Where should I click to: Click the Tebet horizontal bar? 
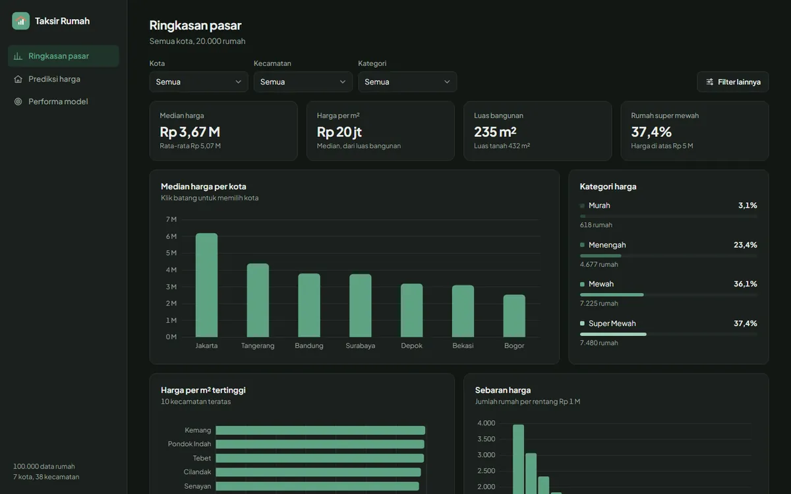click(320, 458)
